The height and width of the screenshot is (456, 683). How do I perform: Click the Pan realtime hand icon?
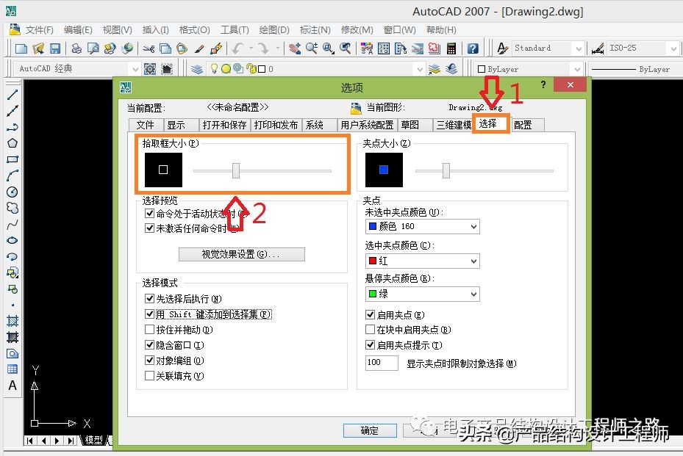(295, 48)
